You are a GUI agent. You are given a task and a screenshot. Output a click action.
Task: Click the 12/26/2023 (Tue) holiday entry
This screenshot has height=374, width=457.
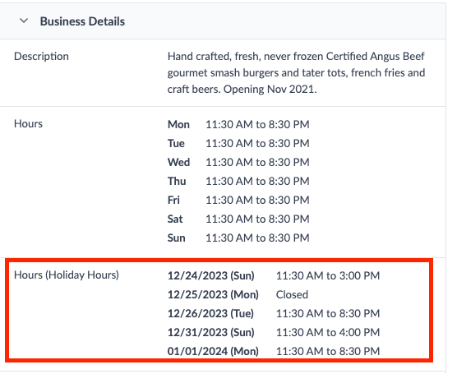[x=274, y=314]
